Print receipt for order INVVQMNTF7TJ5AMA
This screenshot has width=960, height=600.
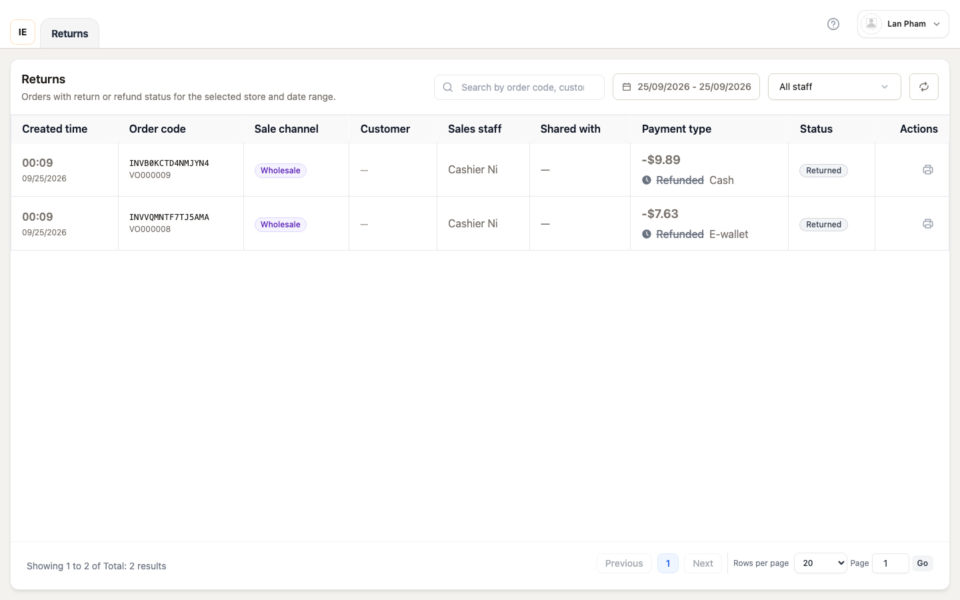[928, 223]
